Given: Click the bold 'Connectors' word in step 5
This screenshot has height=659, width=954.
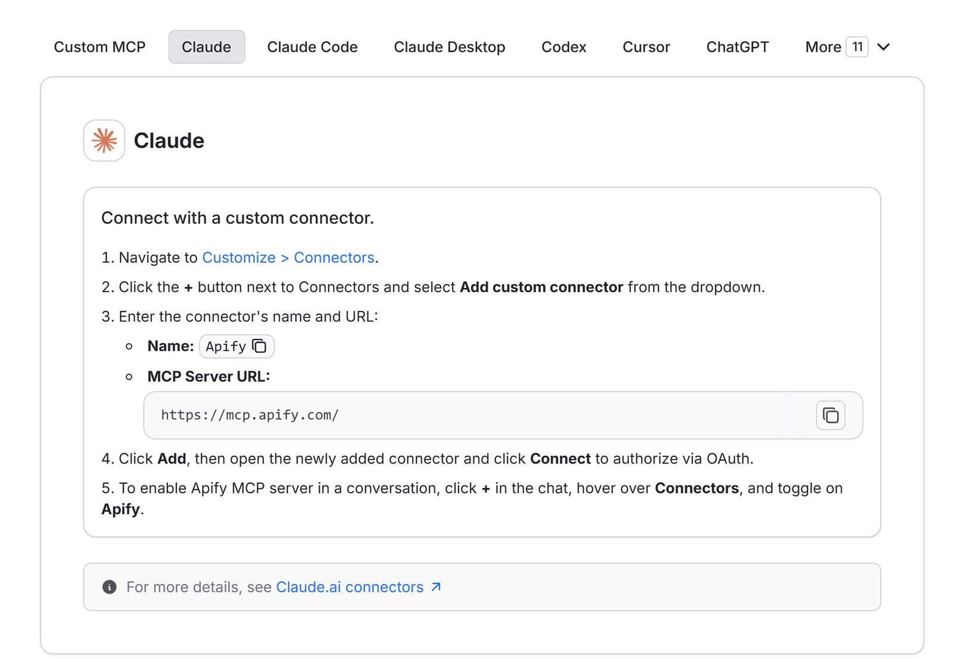Looking at the screenshot, I should 697,488.
